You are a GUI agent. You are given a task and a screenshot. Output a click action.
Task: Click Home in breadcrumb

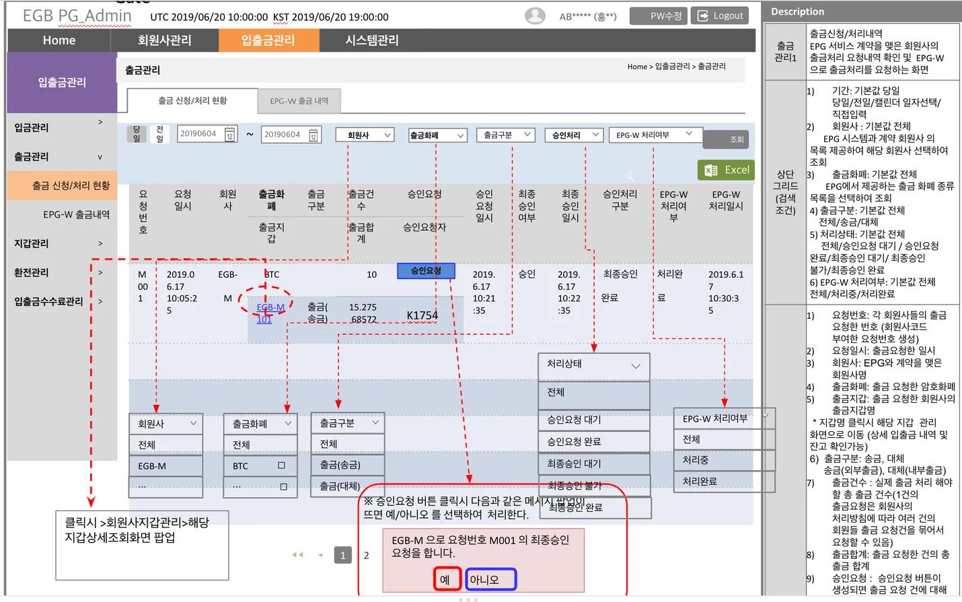click(637, 67)
